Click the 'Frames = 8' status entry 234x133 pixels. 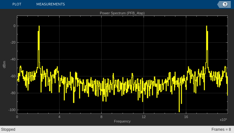click(x=221, y=129)
